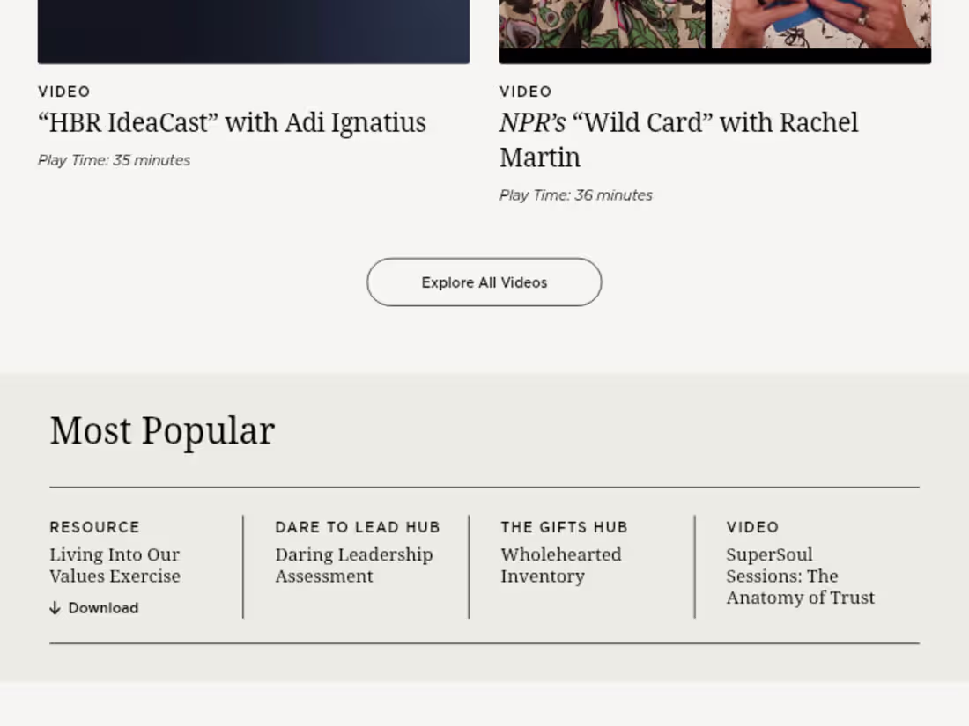Click the HBR IdeaCast video thumbnail
This screenshot has width=969, height=726.
pos(254,32)
